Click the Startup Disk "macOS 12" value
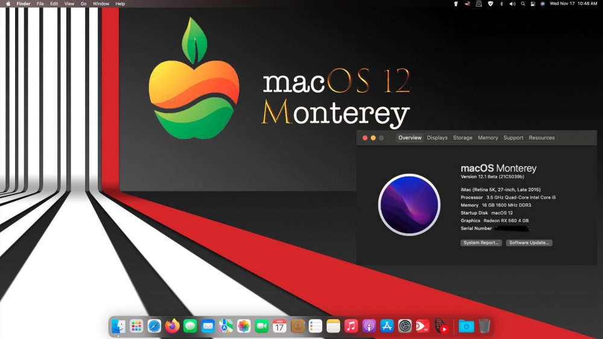This screenshot has width=603, height=339. 502,213
